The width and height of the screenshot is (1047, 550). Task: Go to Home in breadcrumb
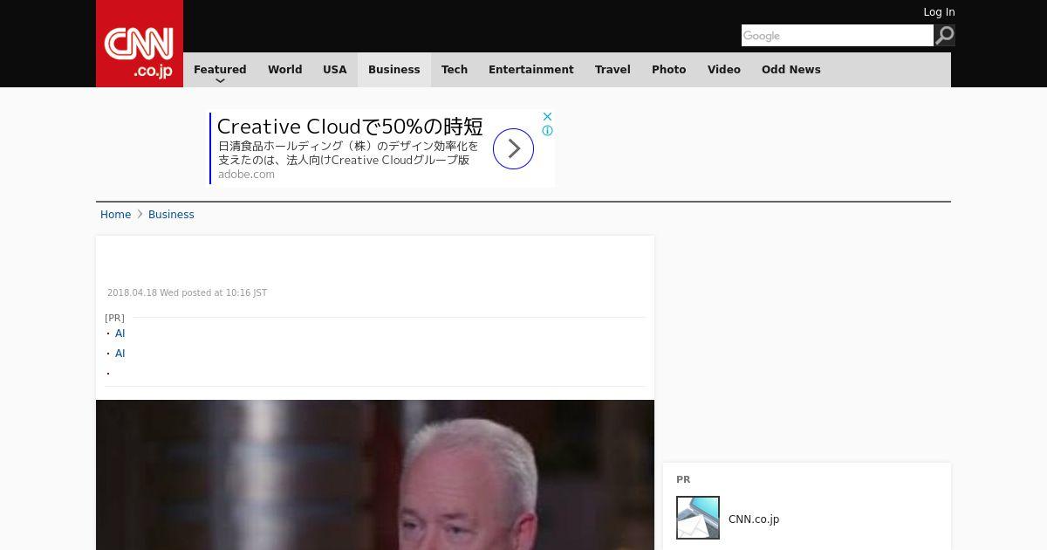pyautogui.click(x=115, y=215)
